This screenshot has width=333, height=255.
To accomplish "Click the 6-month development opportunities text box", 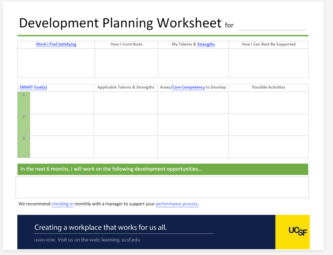I will [x=162, y=187].
